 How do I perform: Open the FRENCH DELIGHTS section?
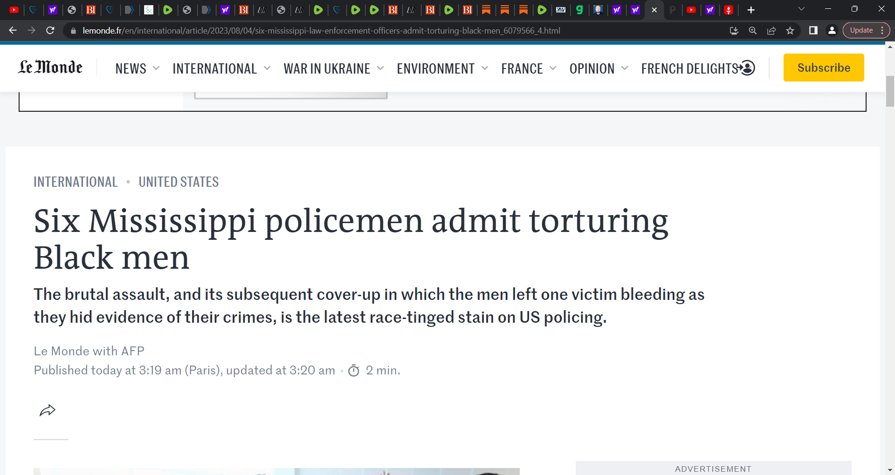tap(689, 68)
